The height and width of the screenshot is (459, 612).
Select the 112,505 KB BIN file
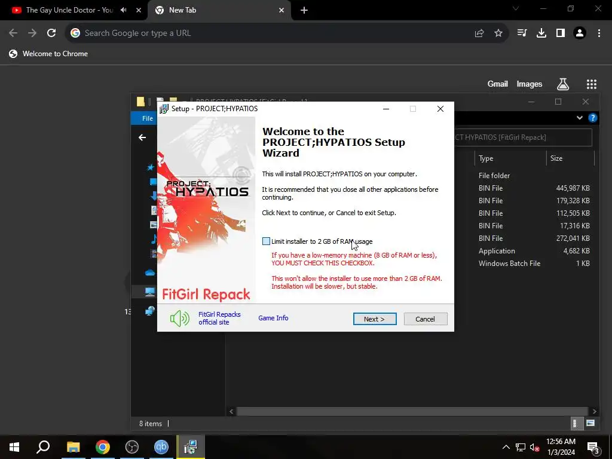[x=534, y=213]
